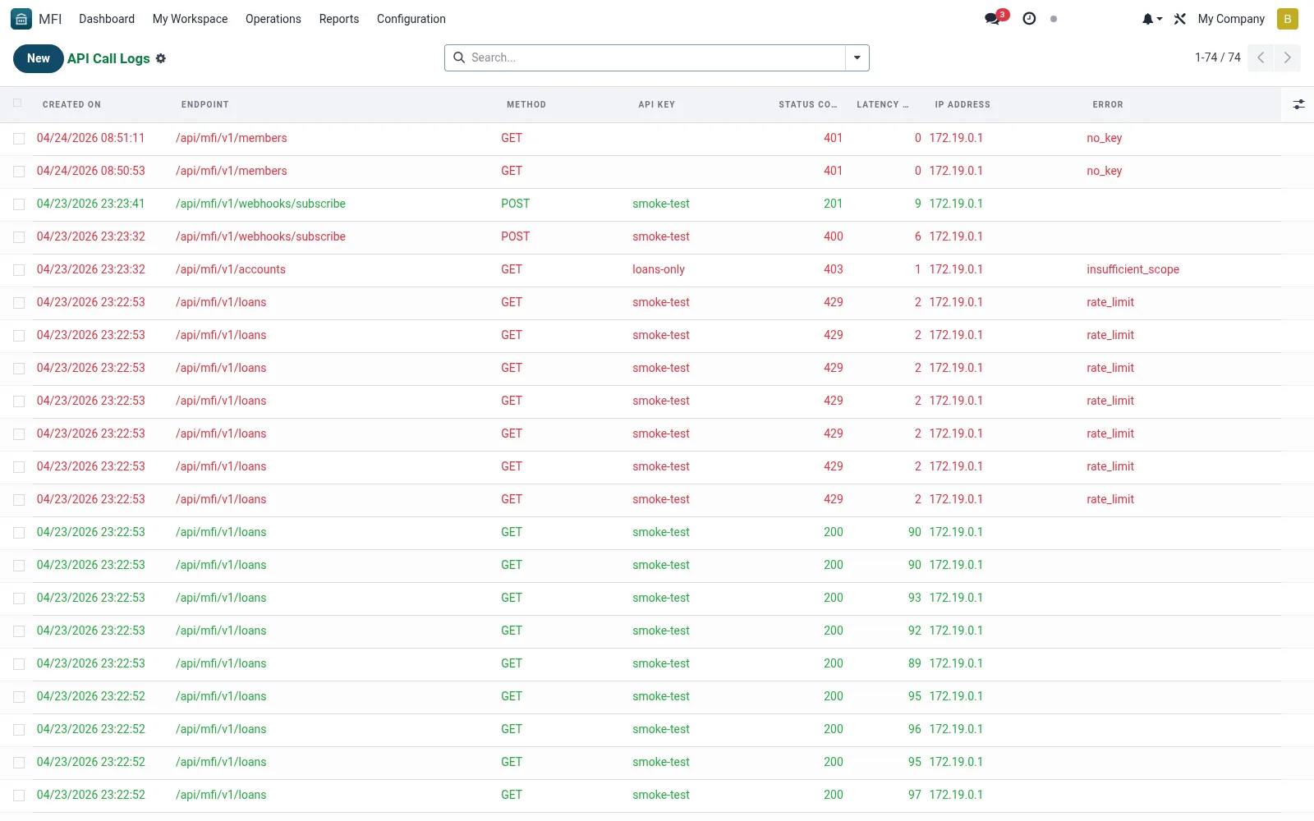Open the Reports menu

(339, 19)
